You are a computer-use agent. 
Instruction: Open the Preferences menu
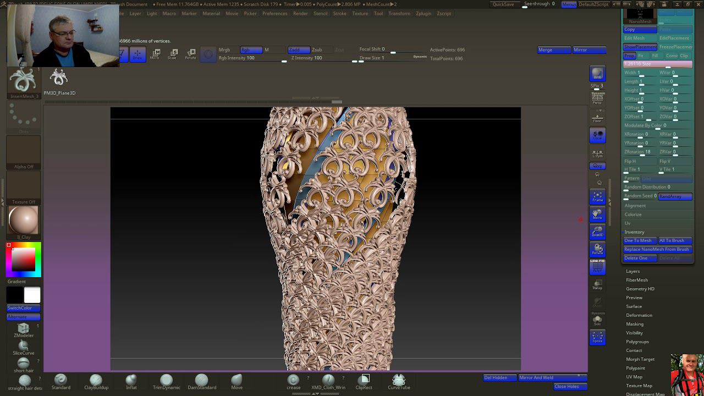274,13
